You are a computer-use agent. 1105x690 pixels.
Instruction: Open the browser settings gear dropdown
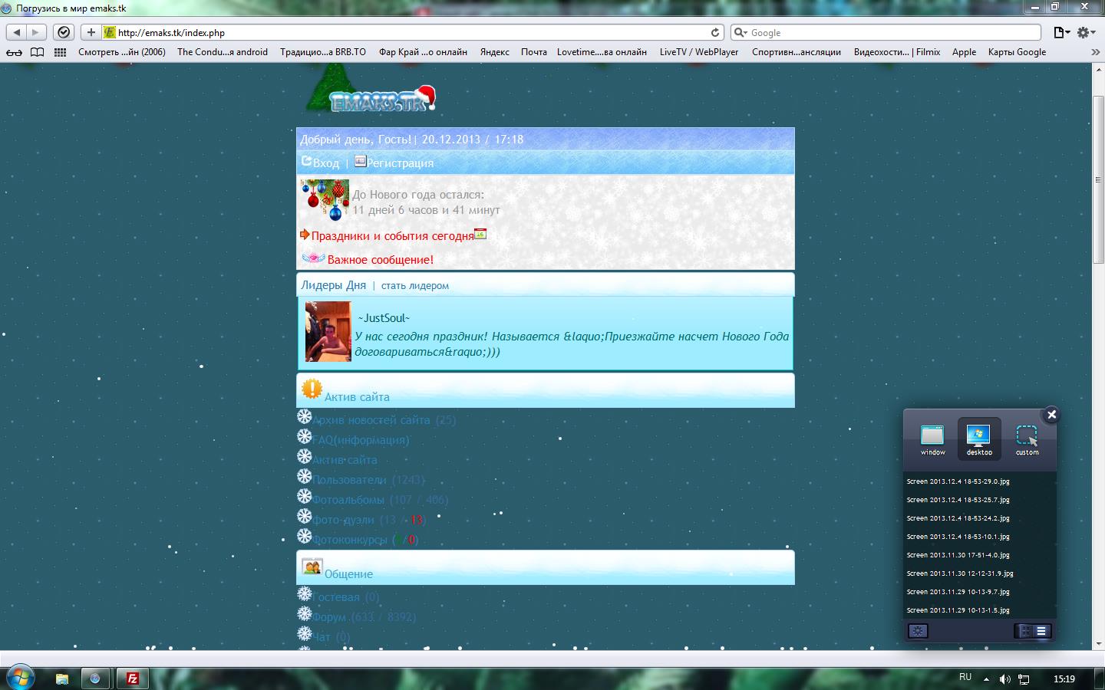(1086, 32)
